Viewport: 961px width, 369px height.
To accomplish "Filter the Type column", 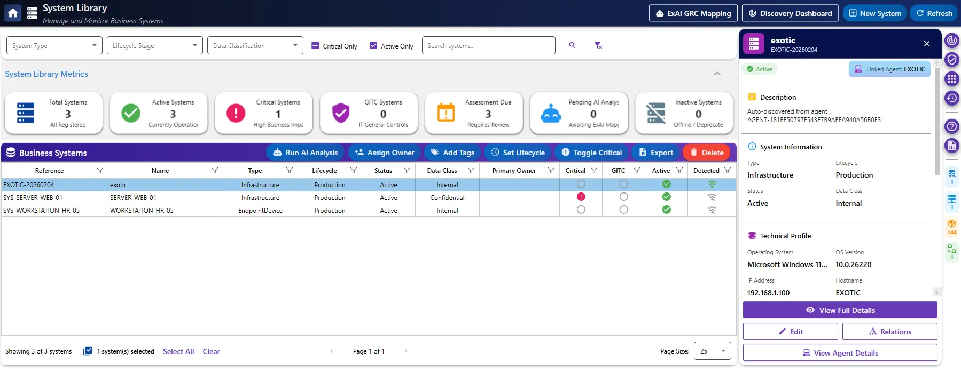I will pyautogui.click(x=290, y=170).
